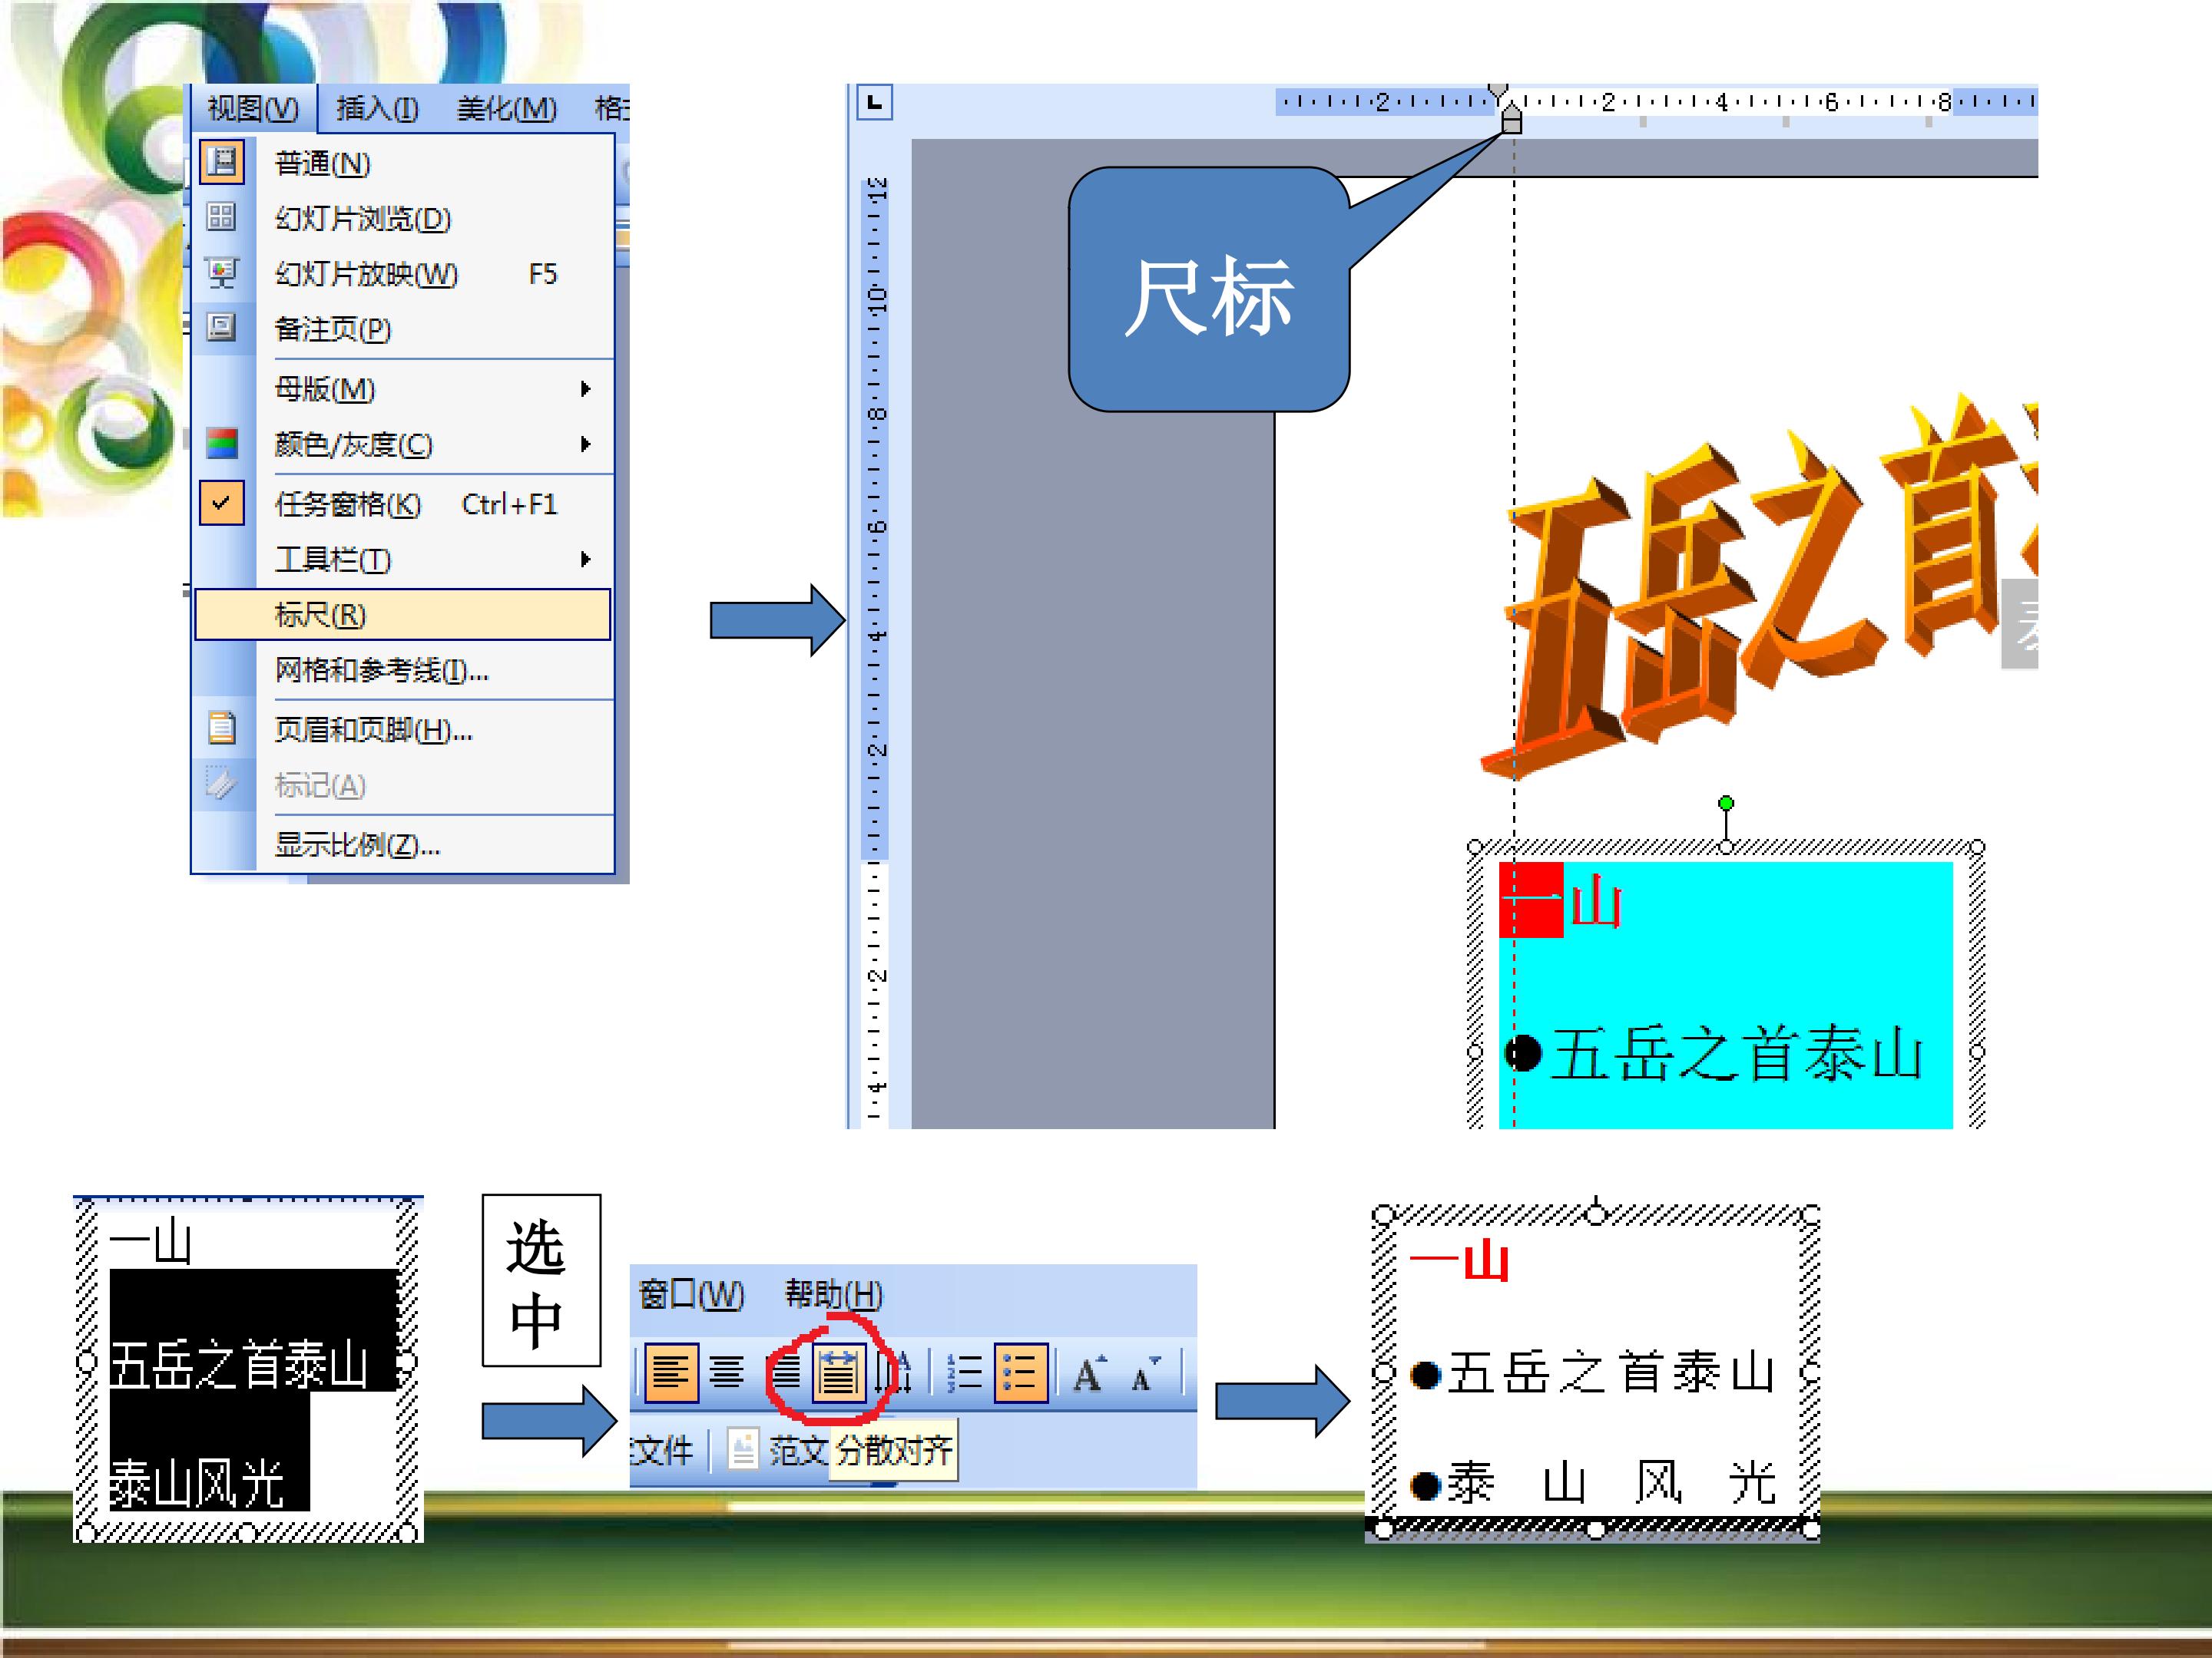Viewport: 2212px width, 1658px height.
Task: Select 普通(N) normal view mode
Action: point(402,163)
